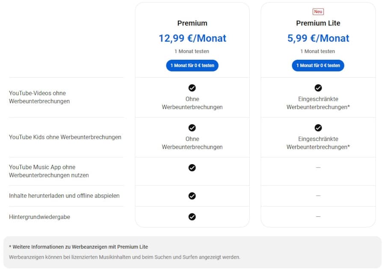Click the checkmark for YouTube-Videos under Premium
The image size is (385, 271).
(x=192, y=88)
